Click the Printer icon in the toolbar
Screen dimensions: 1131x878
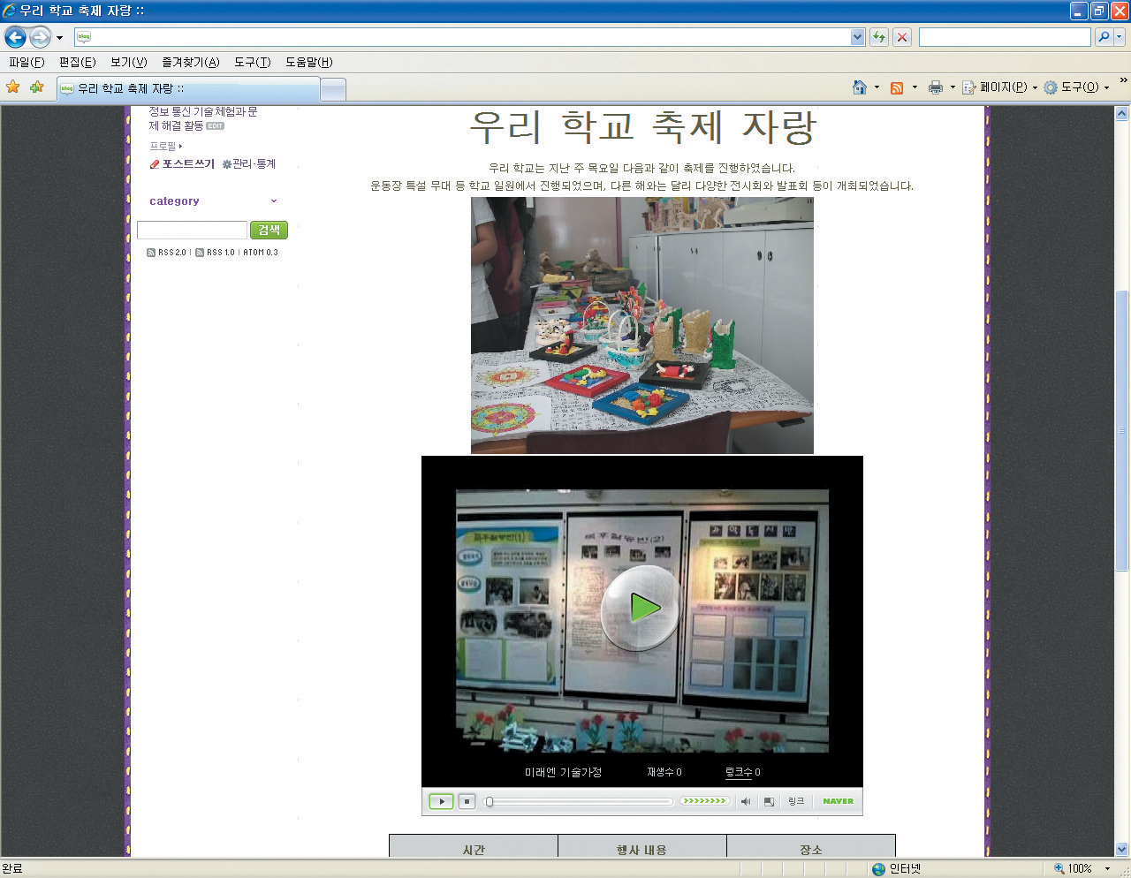pos(936,87)
